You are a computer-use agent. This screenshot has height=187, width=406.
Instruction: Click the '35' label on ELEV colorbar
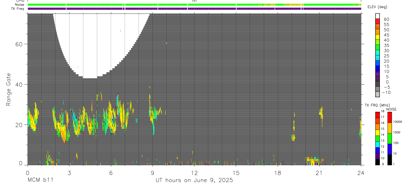[386, 46]
